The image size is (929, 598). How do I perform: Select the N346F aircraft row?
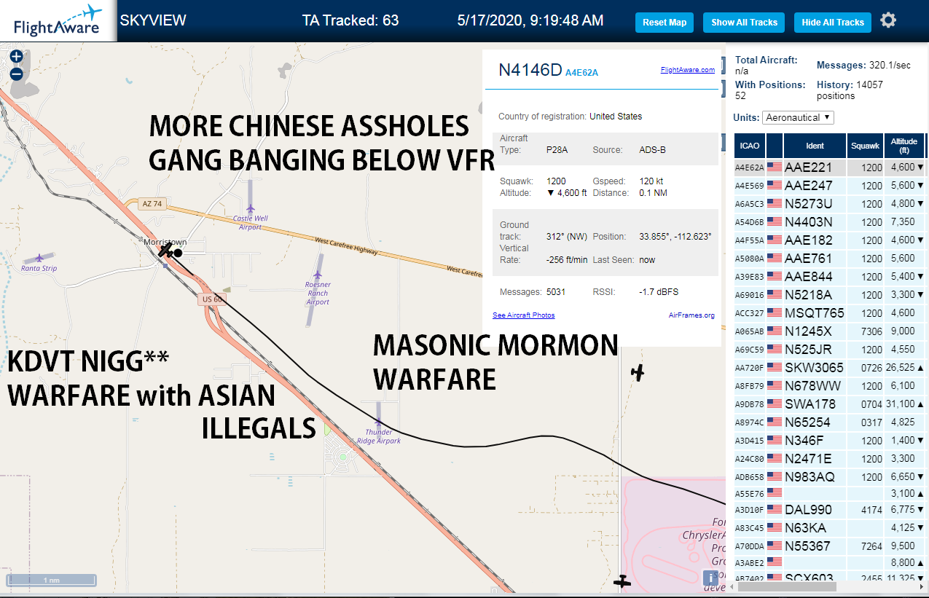831,441
